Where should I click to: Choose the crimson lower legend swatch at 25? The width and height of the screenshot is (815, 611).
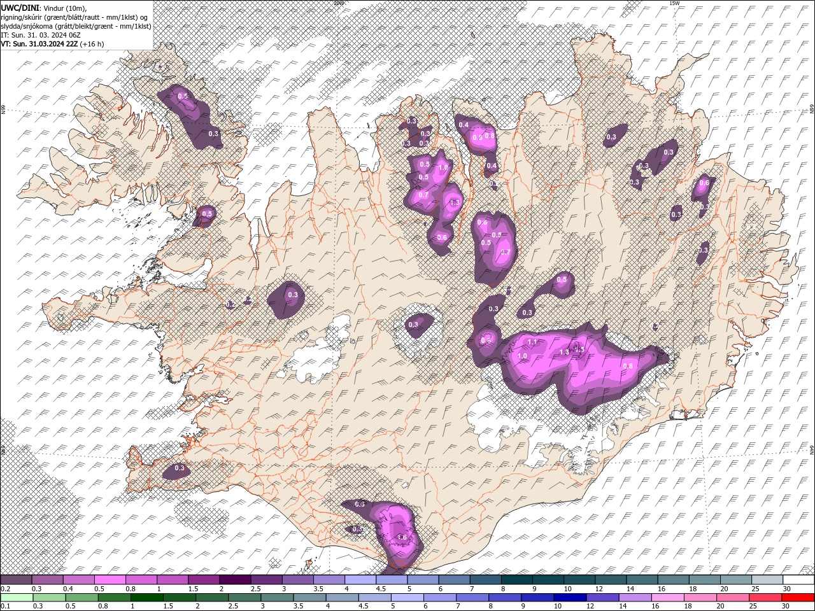click(x=765, y=598)
